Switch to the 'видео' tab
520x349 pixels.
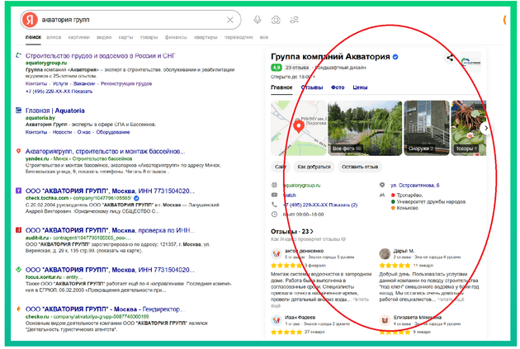pos(104,37)
